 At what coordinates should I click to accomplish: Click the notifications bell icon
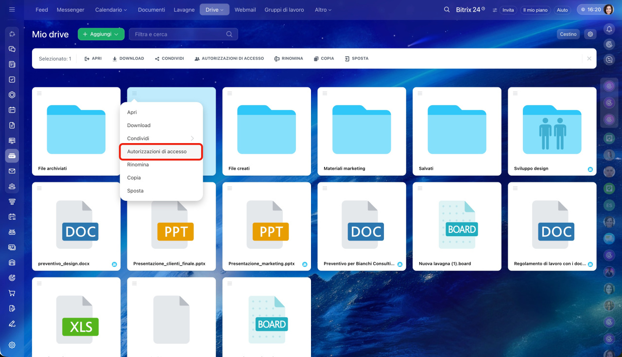pyautogui.click(x=609, y=29)
